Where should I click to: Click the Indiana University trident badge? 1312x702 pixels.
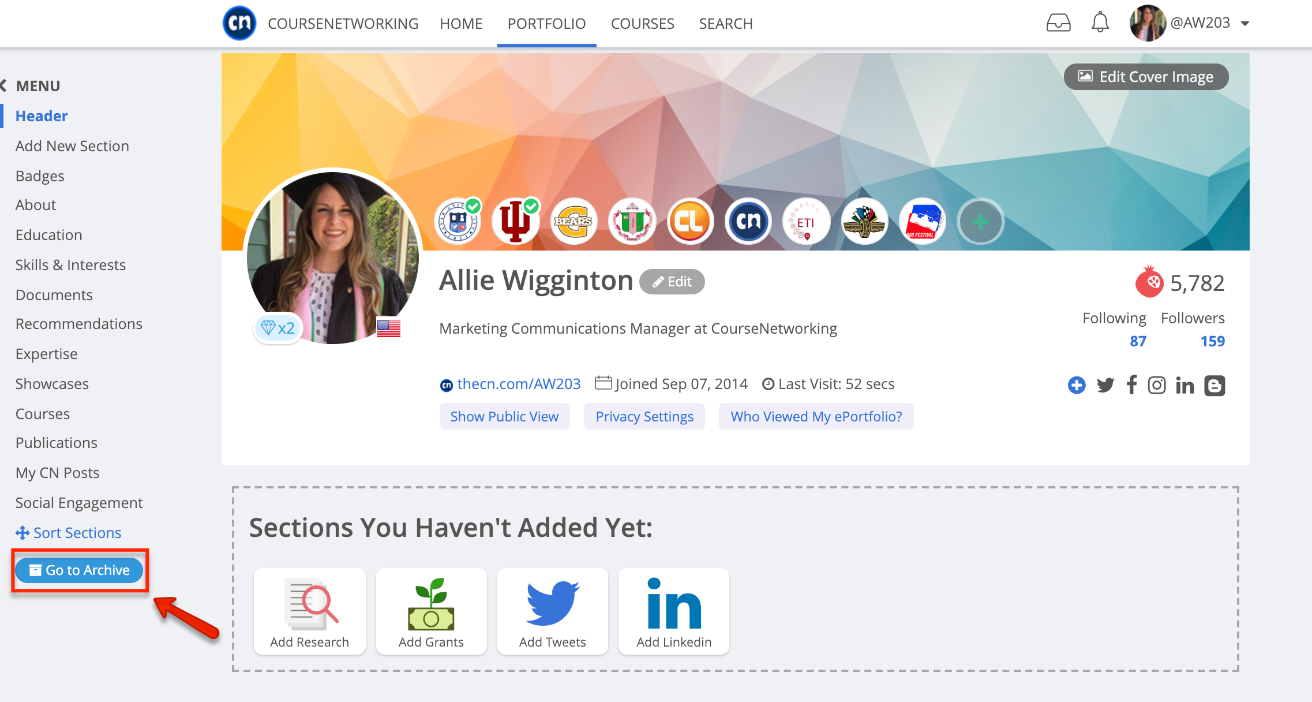pyautogui.click(x=515, y=221)
